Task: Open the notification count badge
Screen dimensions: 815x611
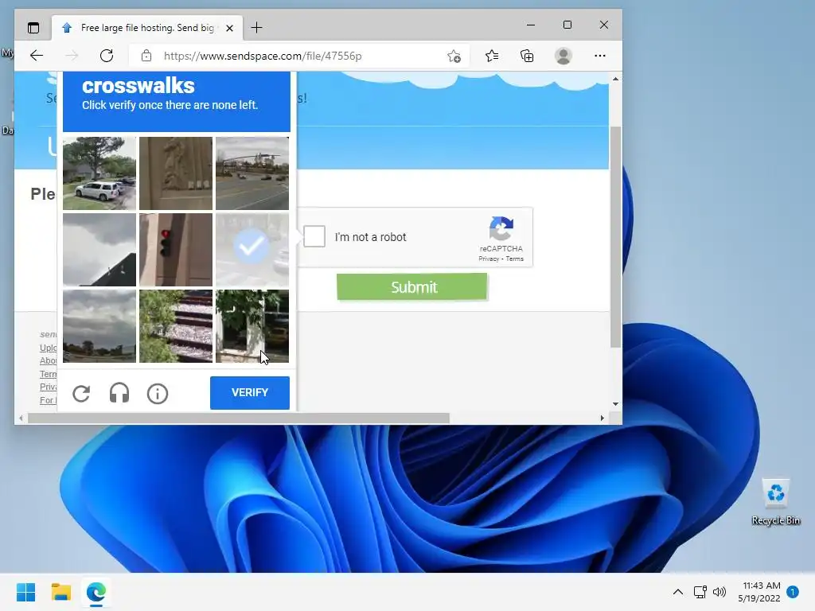Action: point(793,591)
